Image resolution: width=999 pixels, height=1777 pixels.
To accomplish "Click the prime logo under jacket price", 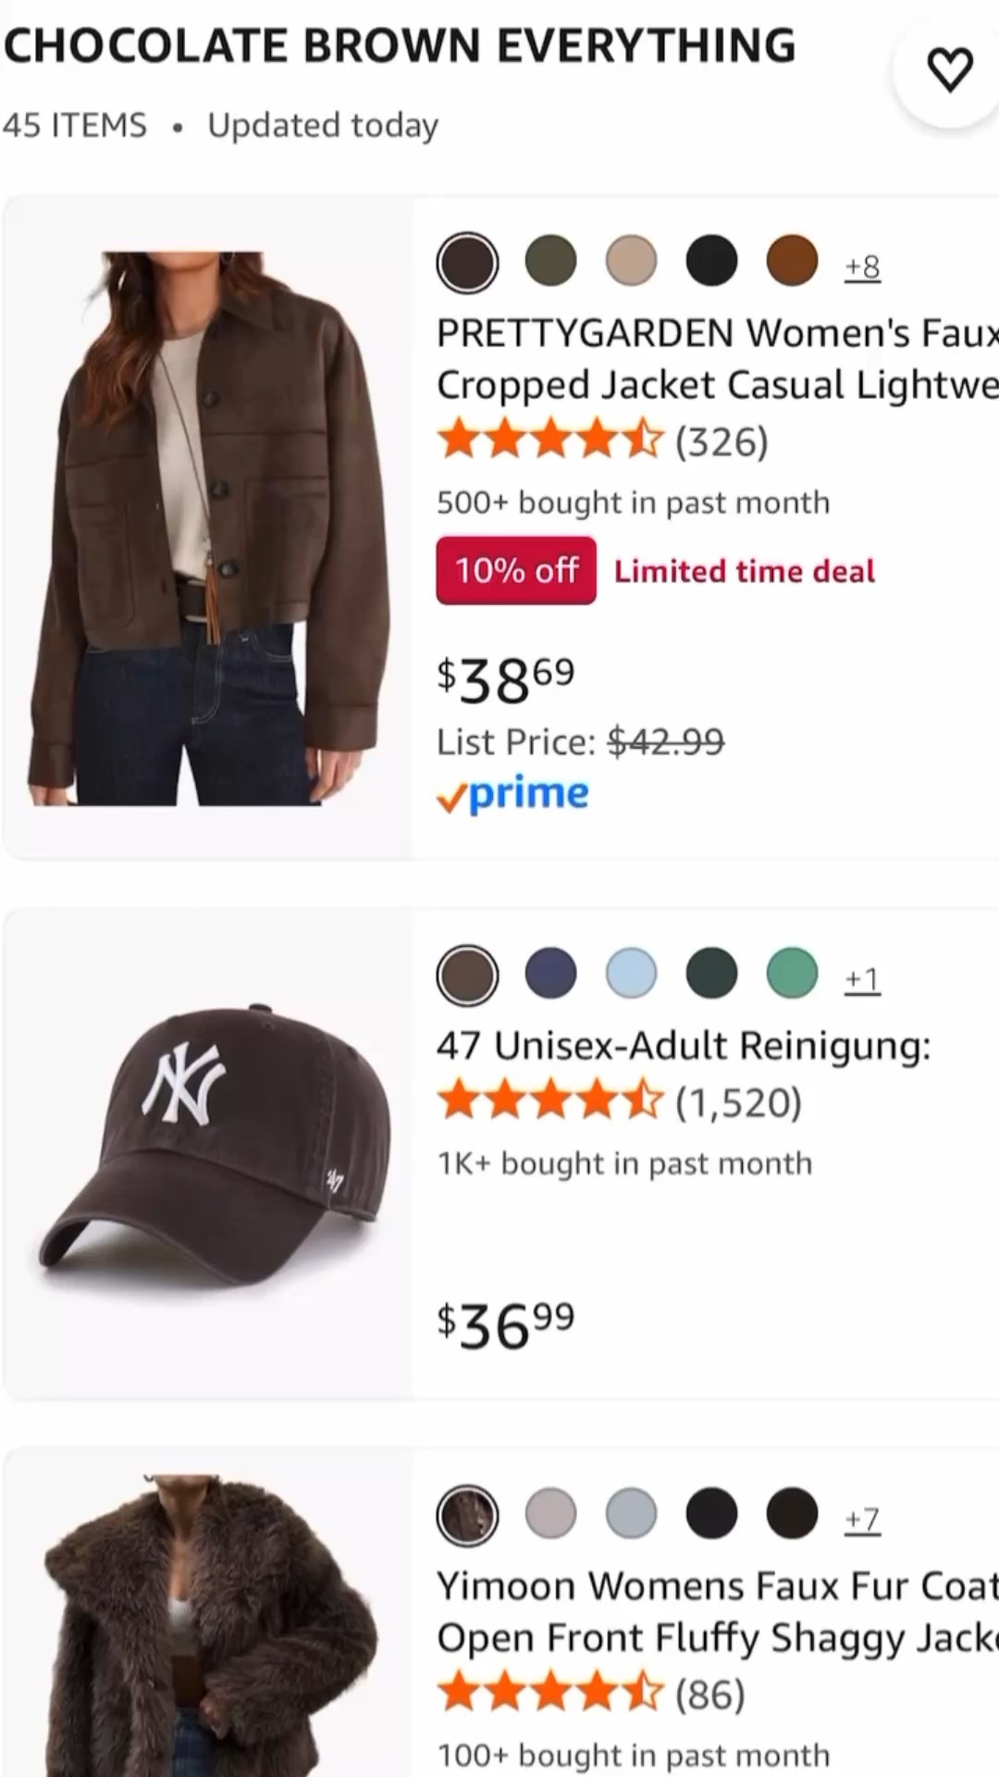I will click(513, 795).
